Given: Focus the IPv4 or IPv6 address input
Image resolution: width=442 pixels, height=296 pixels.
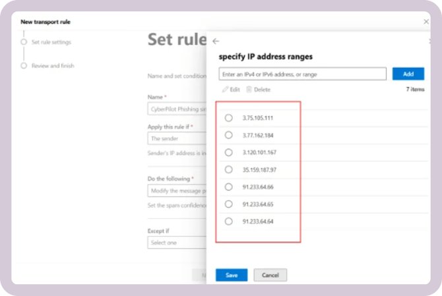Looking at the screenshot, I should [x=303, y=74].
